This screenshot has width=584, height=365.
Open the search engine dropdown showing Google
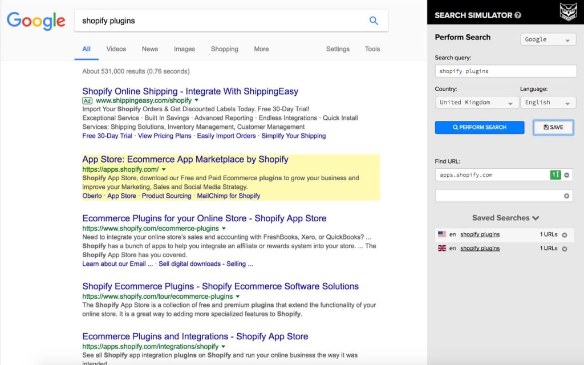pos(547,39)
